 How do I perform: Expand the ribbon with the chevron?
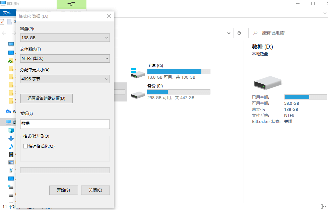[325, 13]
